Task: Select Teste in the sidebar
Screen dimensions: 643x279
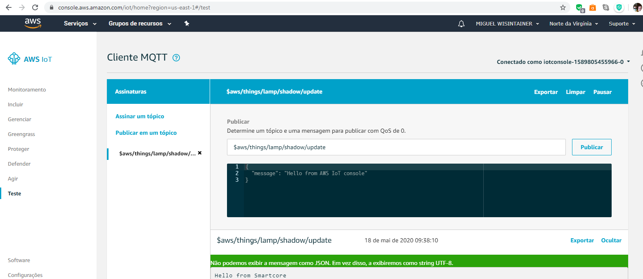Action: pos(14,194)
